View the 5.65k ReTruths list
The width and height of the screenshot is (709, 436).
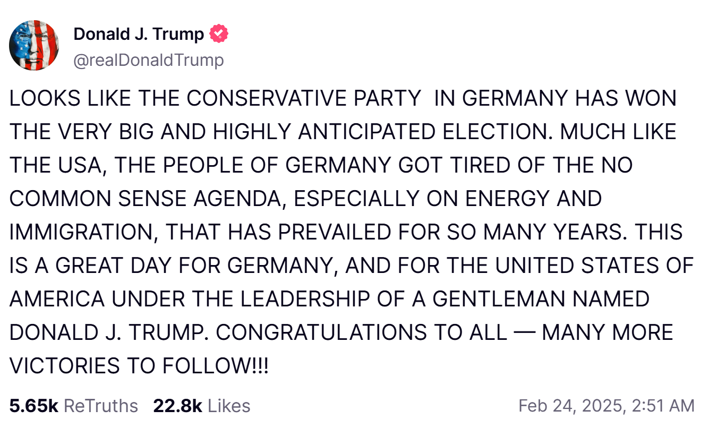pyautogui.click(x=73, y=406)
